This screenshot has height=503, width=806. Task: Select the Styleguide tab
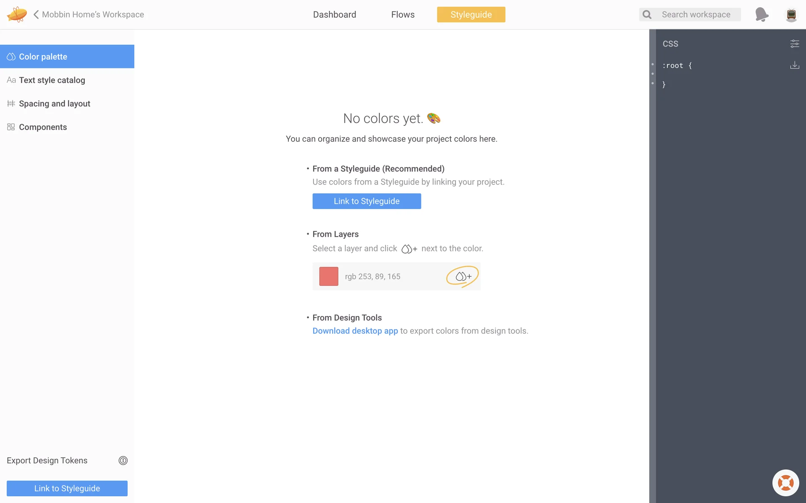[x=471, y=15]
